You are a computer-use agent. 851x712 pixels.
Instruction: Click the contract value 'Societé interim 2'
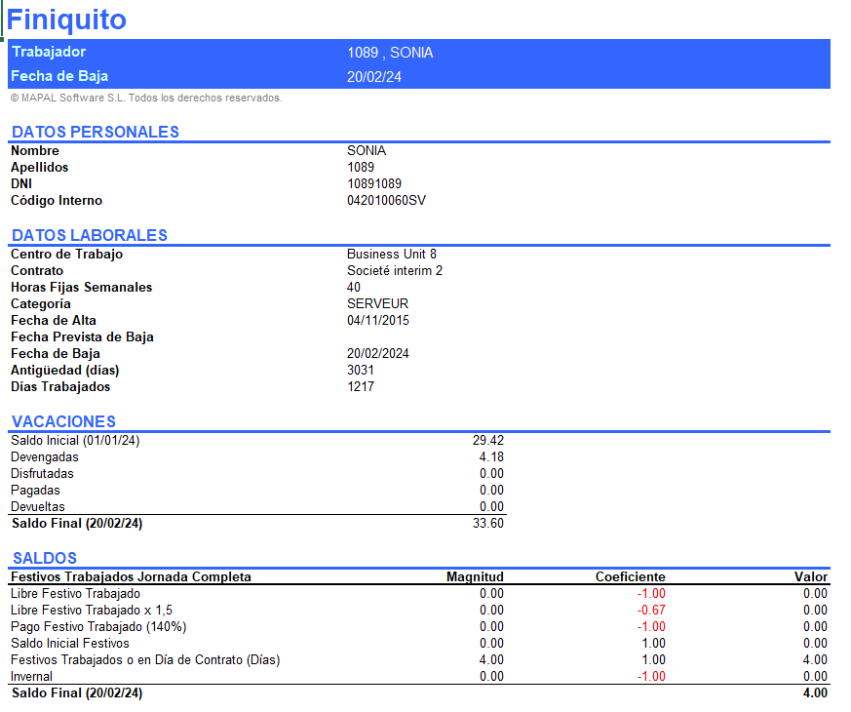coord(395,270)
